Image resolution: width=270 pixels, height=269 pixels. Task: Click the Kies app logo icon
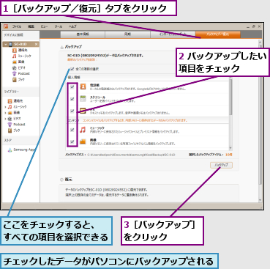pyautogui.click(x=6, y=26)
